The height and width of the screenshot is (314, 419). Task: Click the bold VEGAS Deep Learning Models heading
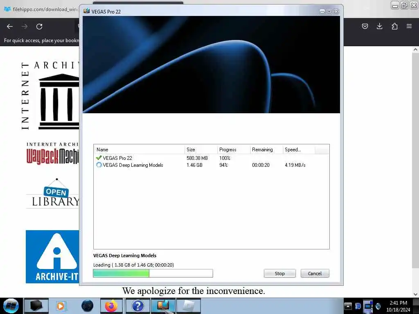(125, 256)
